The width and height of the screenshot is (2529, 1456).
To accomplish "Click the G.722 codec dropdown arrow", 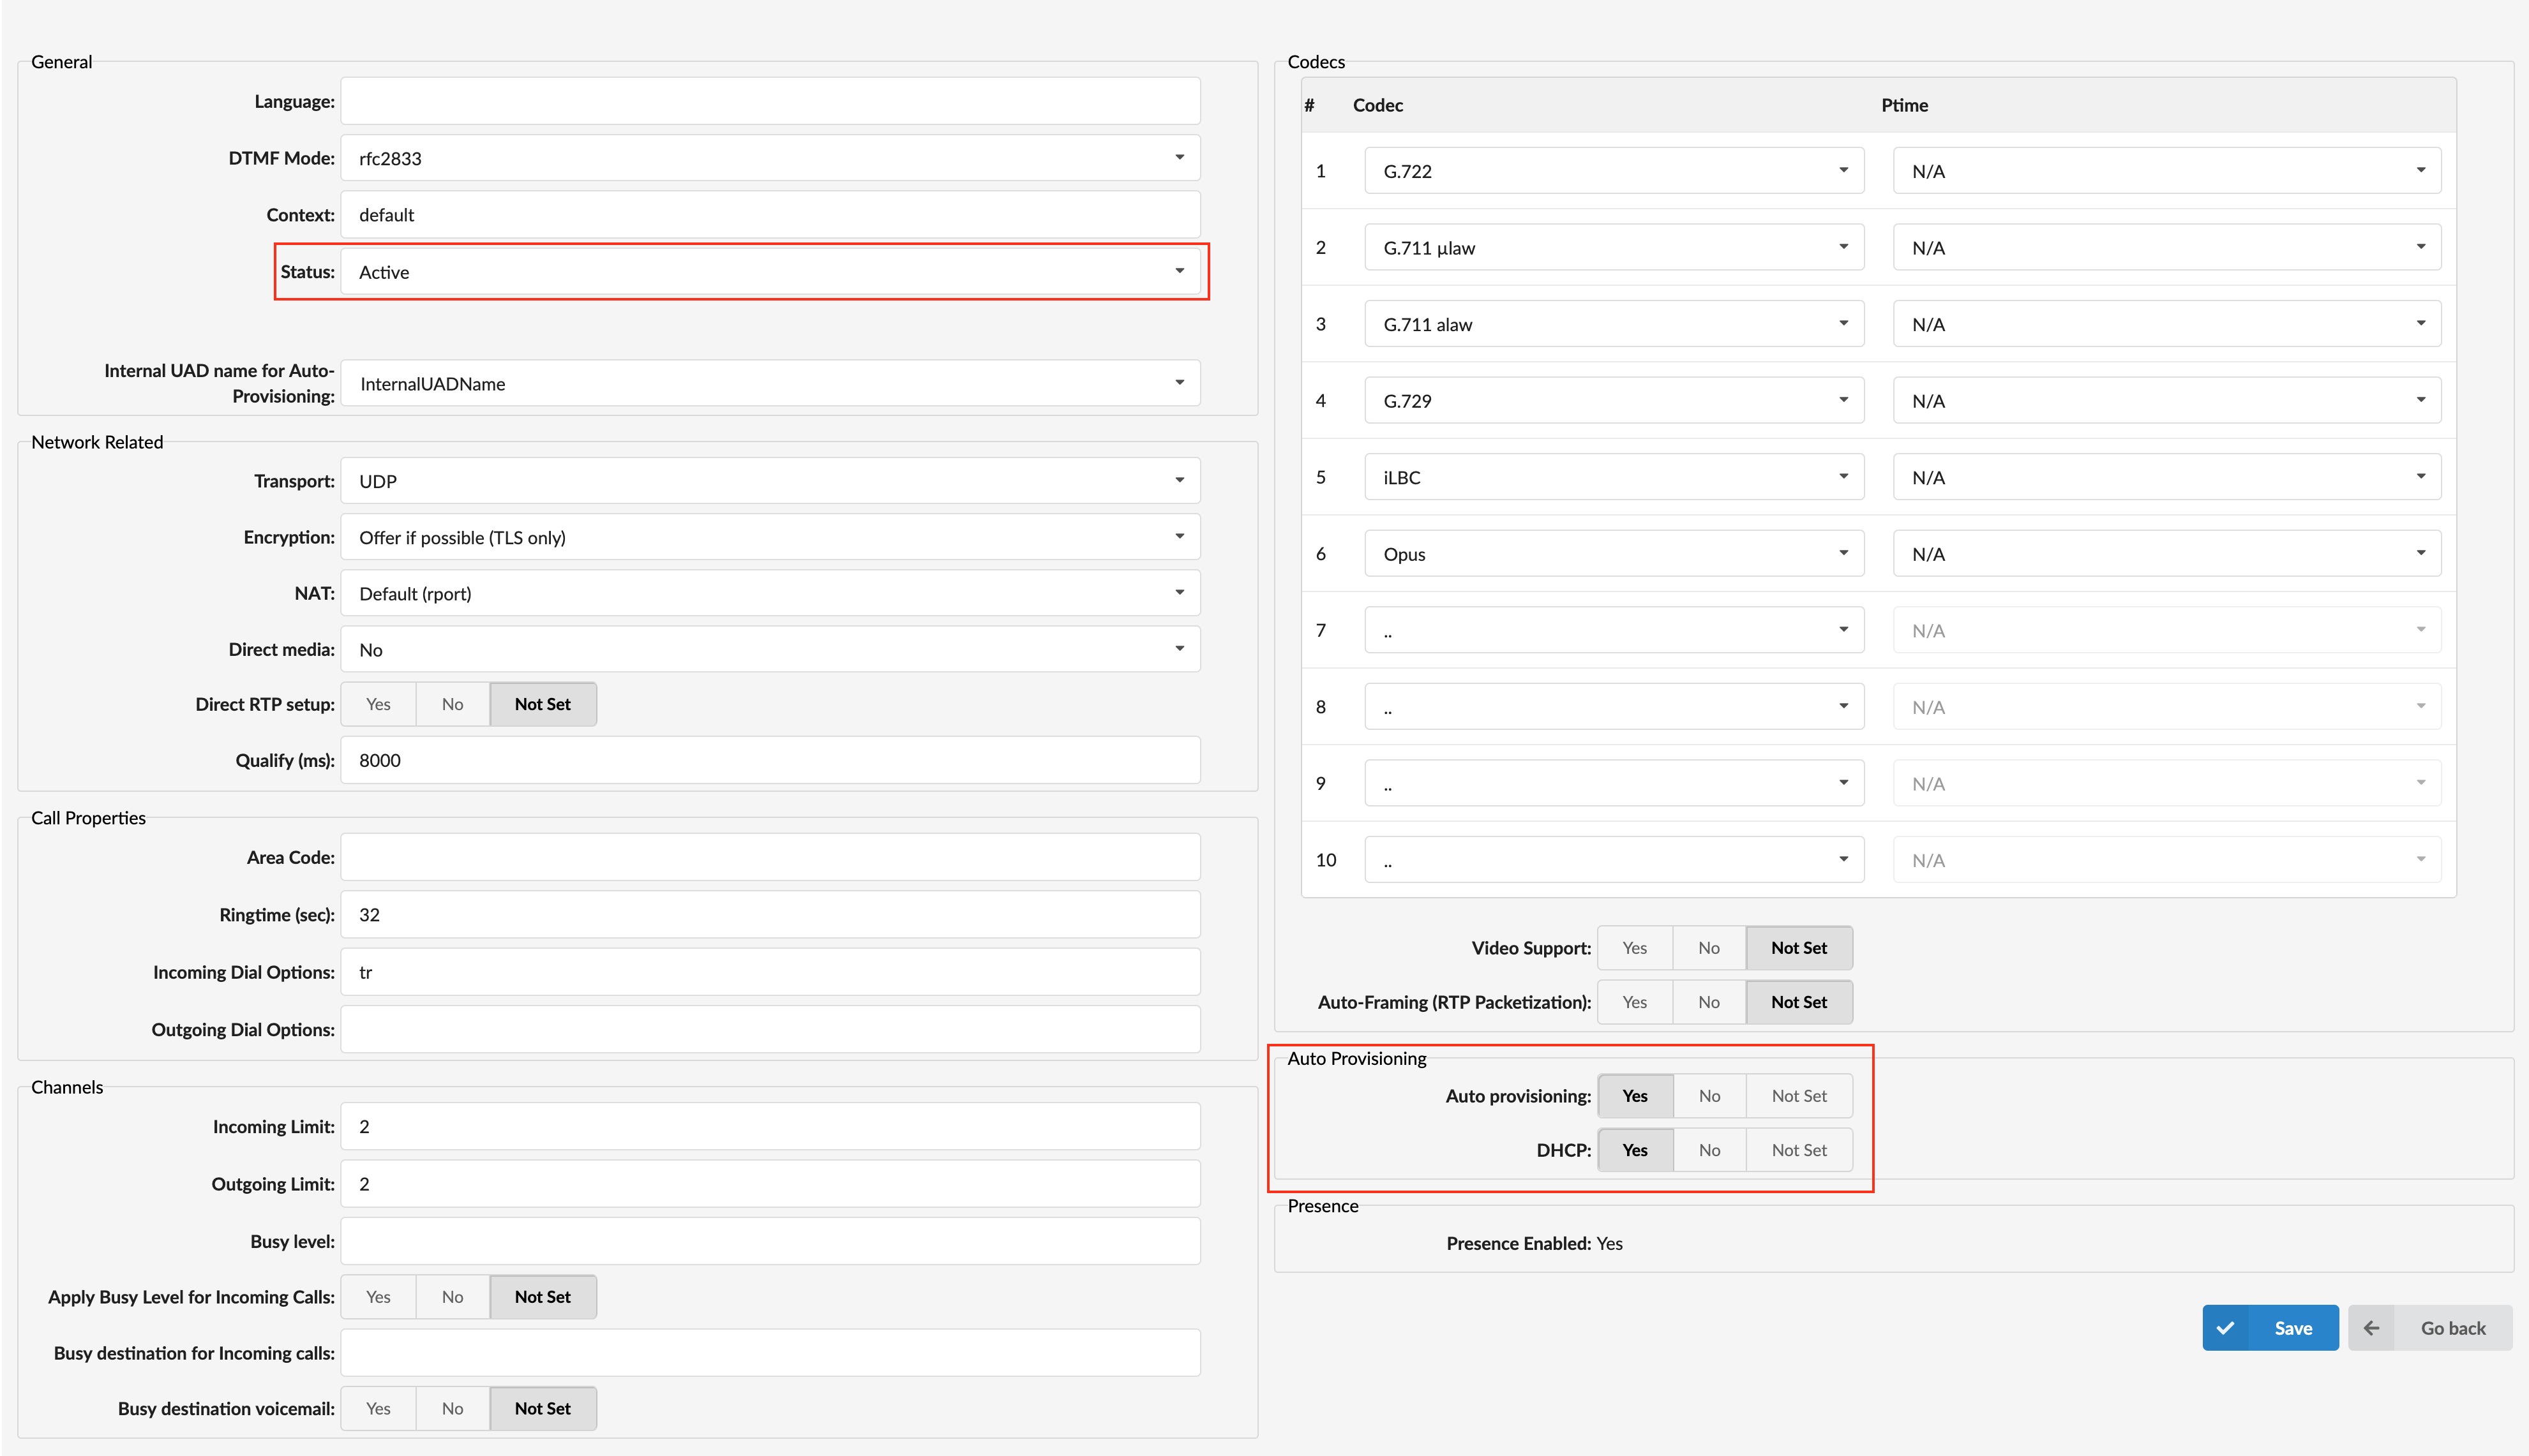I will (1843, 171).
